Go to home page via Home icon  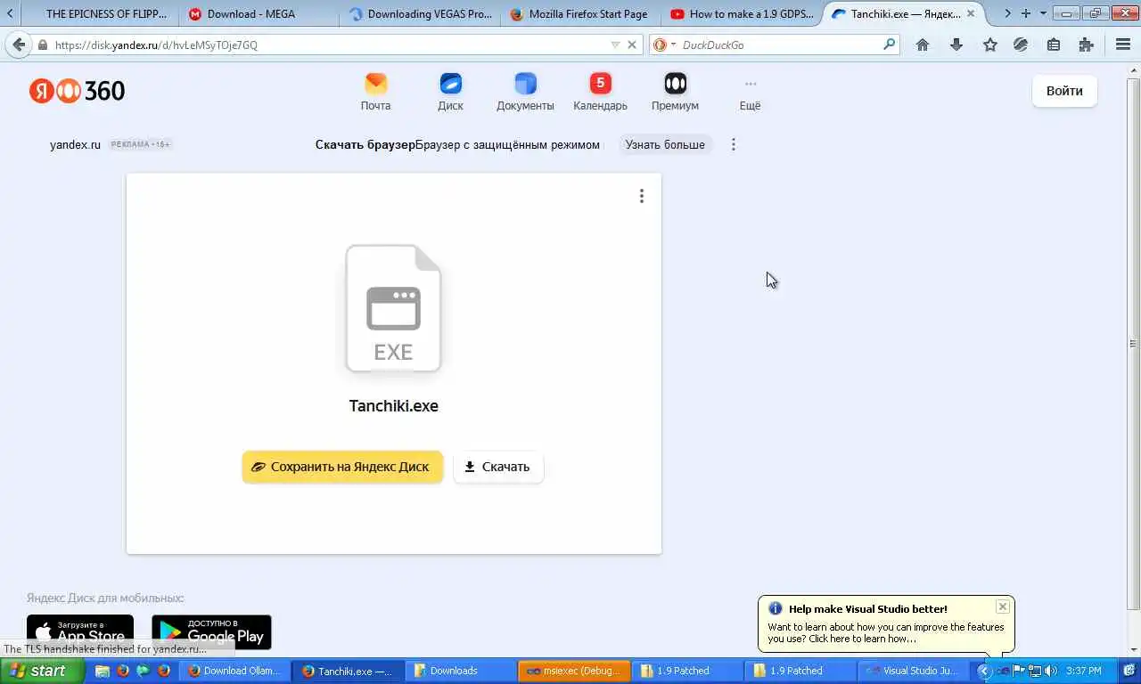[x=923, y=45]
